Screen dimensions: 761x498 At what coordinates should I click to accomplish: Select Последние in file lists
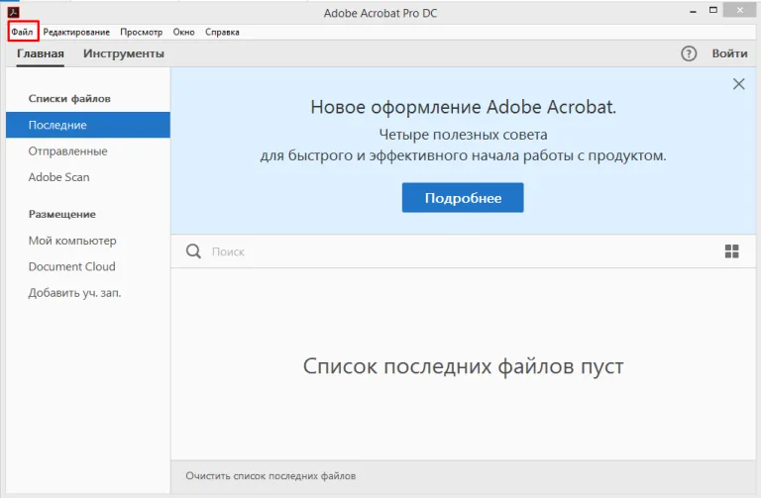[88, 125]
